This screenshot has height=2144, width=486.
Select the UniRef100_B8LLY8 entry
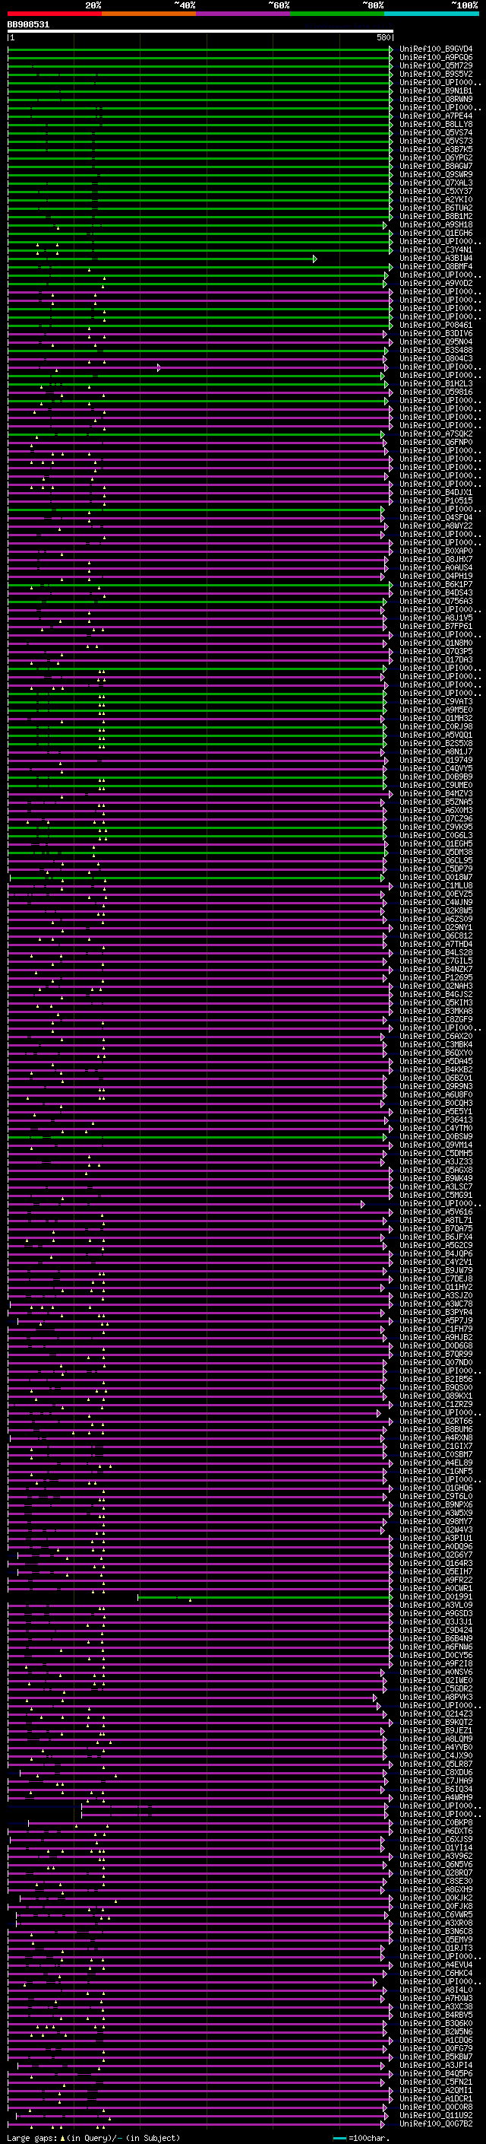436,124
